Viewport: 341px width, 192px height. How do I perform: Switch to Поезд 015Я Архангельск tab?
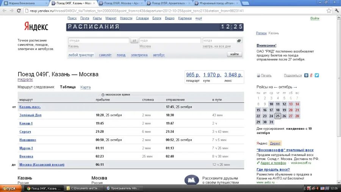tap(169, 3)
